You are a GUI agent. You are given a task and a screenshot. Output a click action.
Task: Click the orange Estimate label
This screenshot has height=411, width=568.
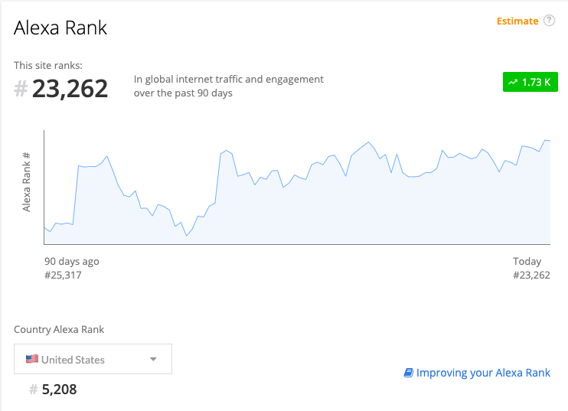pyautogui.click(x=517, y=21)
